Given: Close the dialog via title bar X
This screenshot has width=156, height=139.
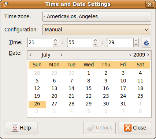Looking at the screenshot, I should (150, 4).
